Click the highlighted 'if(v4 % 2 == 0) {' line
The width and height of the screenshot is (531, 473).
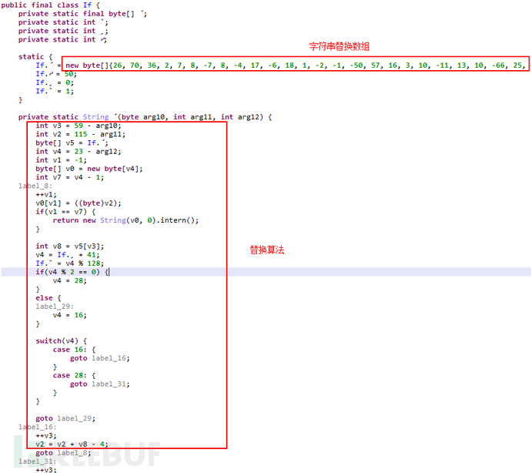pyautogui.click(x=72, y=272)
